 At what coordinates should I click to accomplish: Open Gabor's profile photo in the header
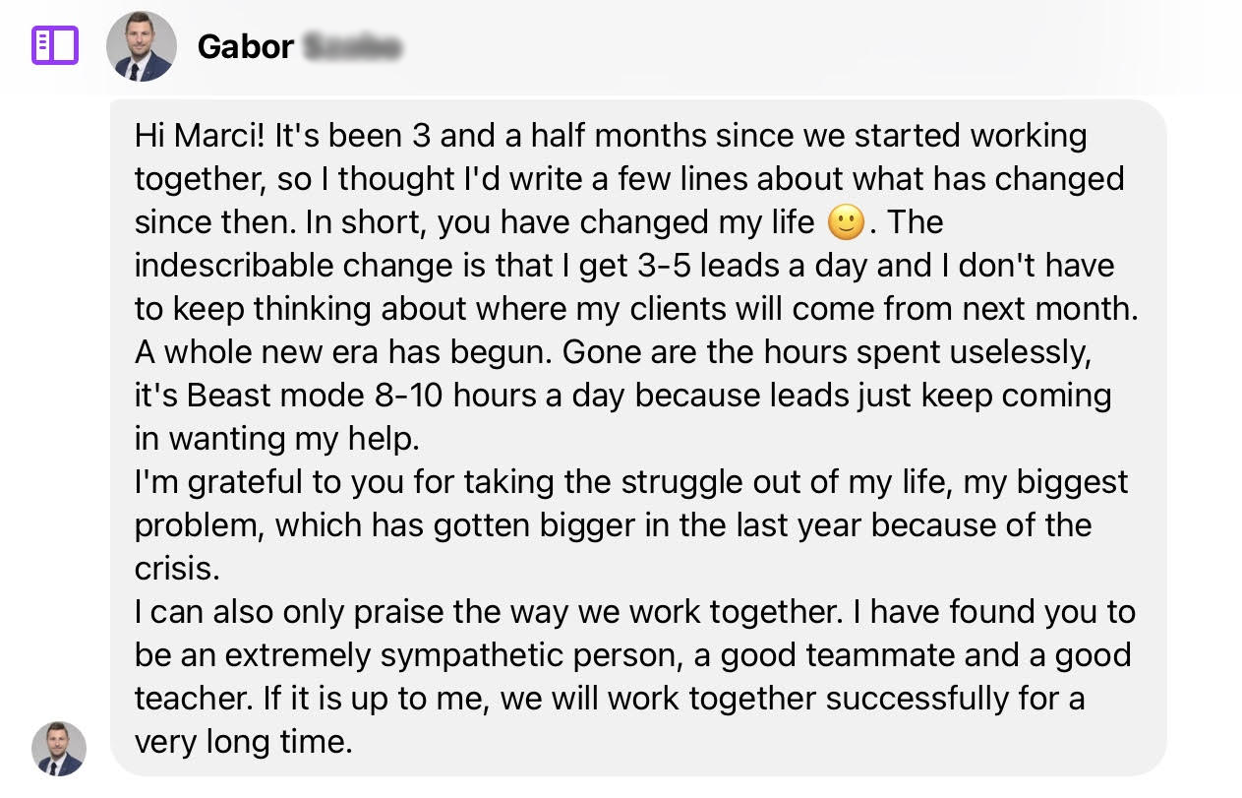coord(142,46)
